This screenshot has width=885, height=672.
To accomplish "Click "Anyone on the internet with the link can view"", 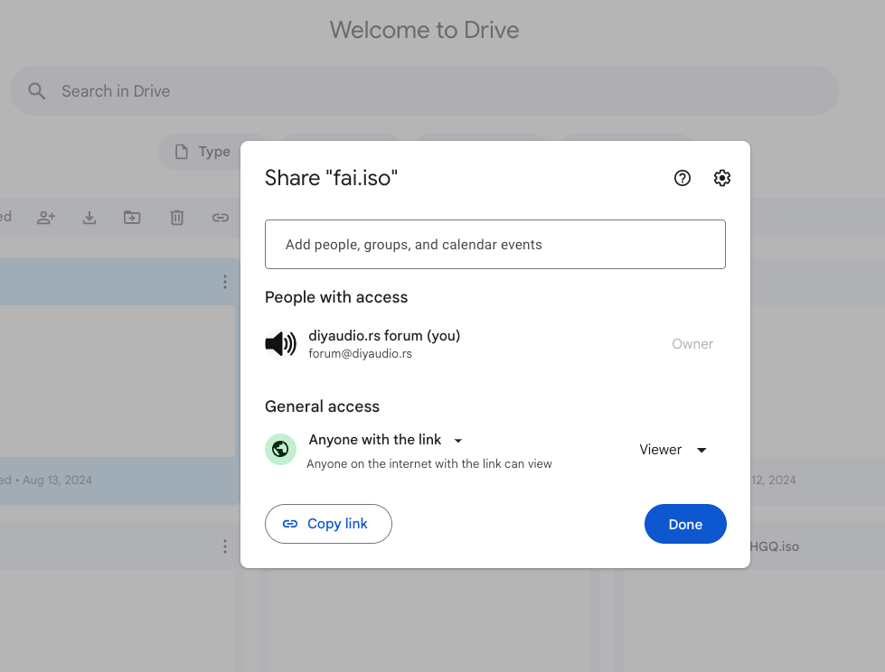I will [429, 464].
